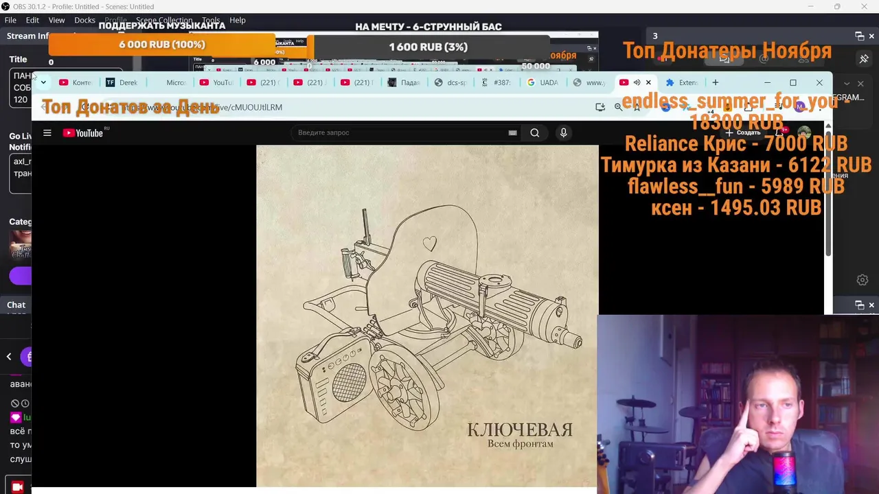The width and height of the screenshot is (879, 494).
Task: Toggle the pin icon in the right dock
Action: coord(864,59)
